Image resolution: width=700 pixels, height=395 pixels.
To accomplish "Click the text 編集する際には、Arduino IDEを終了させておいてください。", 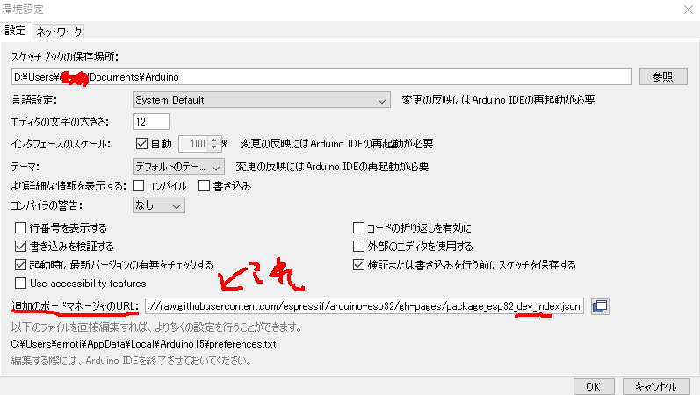I will click(131, 361).
